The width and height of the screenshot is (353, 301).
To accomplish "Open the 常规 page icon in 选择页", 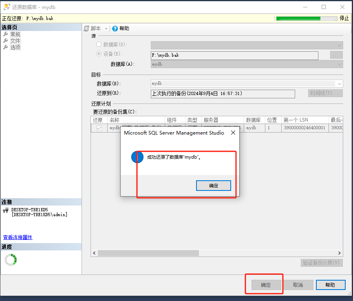I will click(6, 34).
